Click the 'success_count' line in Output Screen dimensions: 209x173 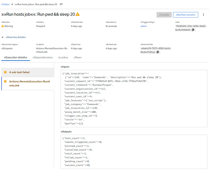[77, 165]
